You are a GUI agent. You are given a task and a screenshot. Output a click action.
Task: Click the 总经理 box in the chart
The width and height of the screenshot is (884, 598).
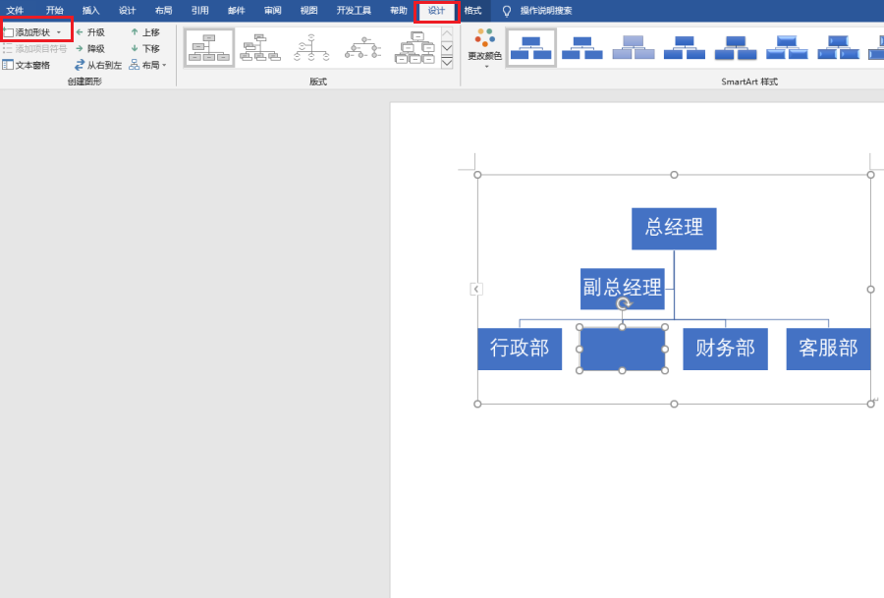pos(674,228)
